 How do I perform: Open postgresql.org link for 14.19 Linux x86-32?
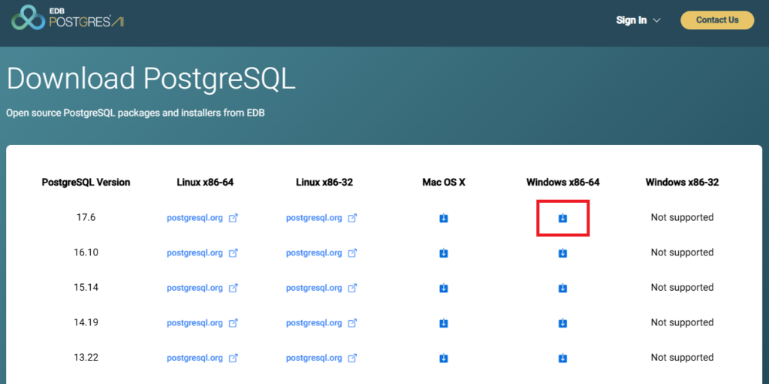(314, 322)
